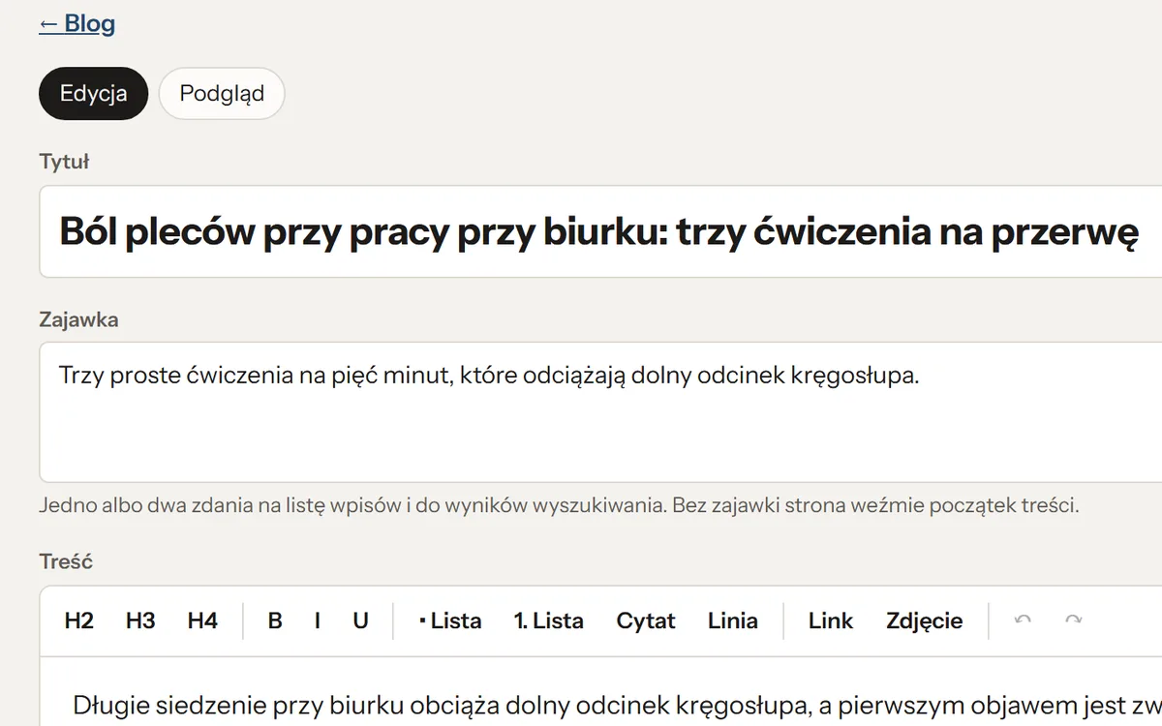
Task: Toggle underline with the U button
Action: tap(360, 620)
